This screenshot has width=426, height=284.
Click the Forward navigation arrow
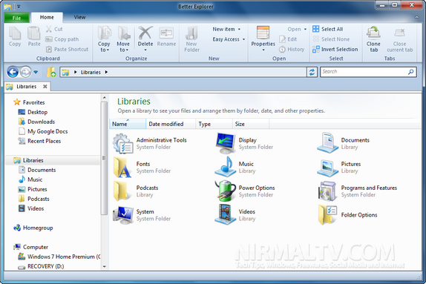[x=25, y=72]
